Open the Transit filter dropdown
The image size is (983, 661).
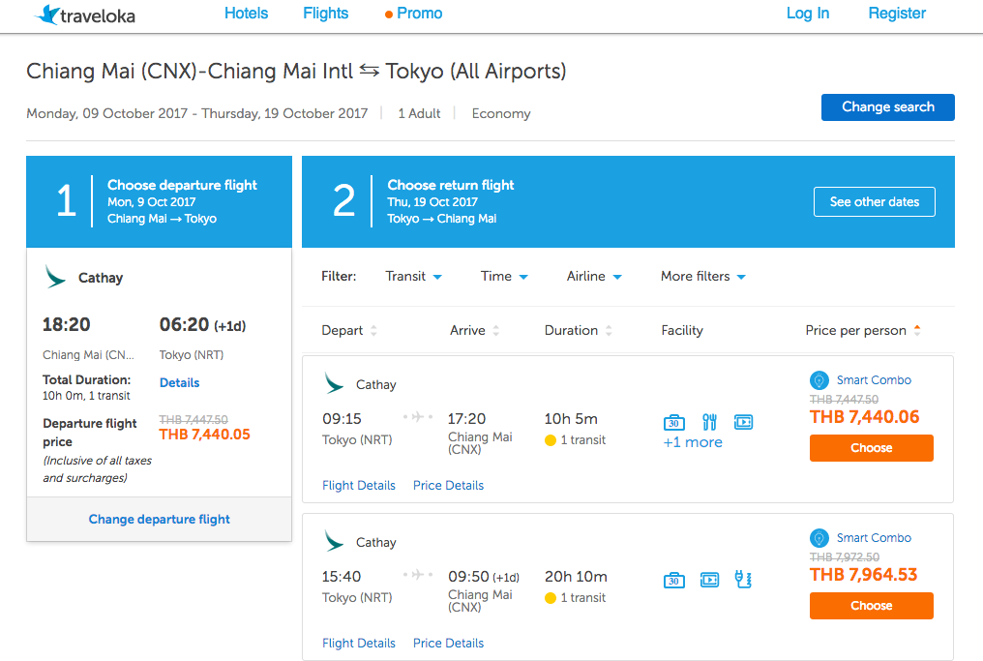click(x=413, y=276)
